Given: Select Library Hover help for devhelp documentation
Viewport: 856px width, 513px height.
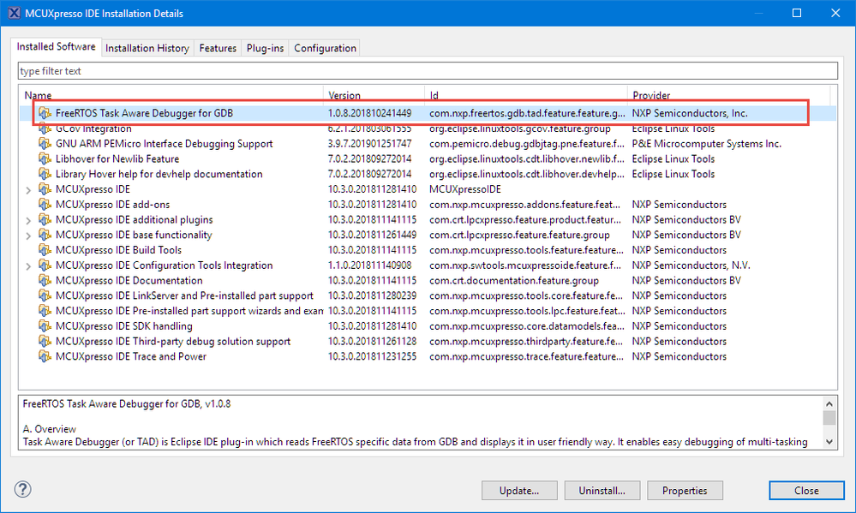Looking at the screenshot, I should click(x=428, y=174).
